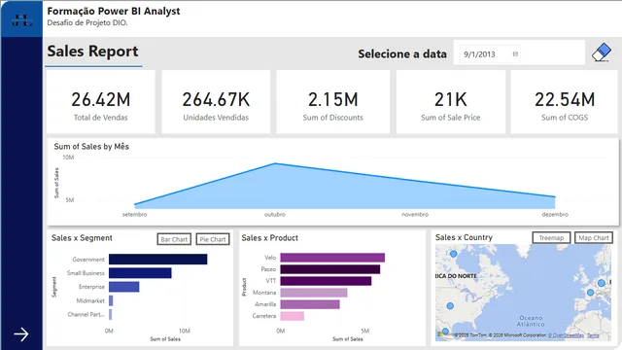Click the 9/1/2013 date input field

point(490,54)
